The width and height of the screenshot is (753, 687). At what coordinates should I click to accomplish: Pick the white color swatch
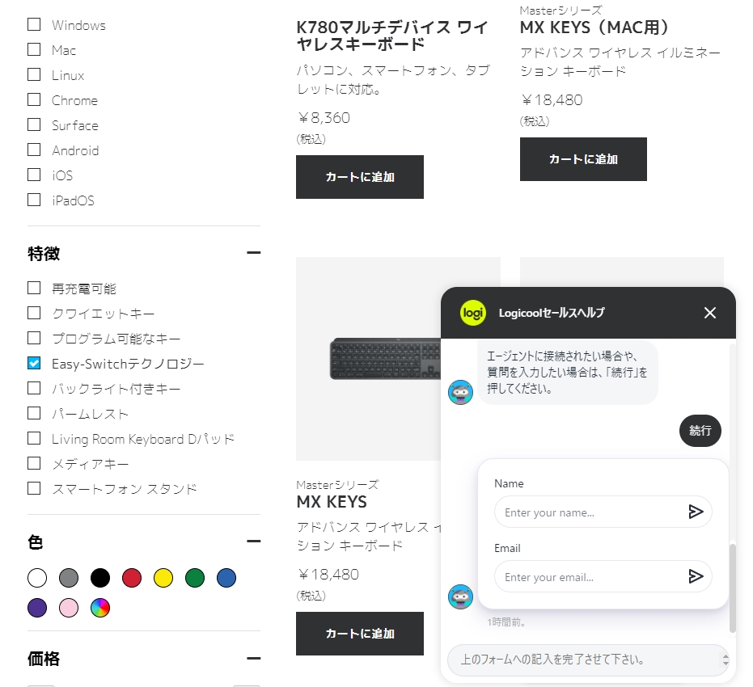pos(37,578)
